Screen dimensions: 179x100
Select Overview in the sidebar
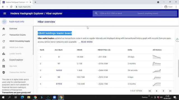tap(13, 29)
